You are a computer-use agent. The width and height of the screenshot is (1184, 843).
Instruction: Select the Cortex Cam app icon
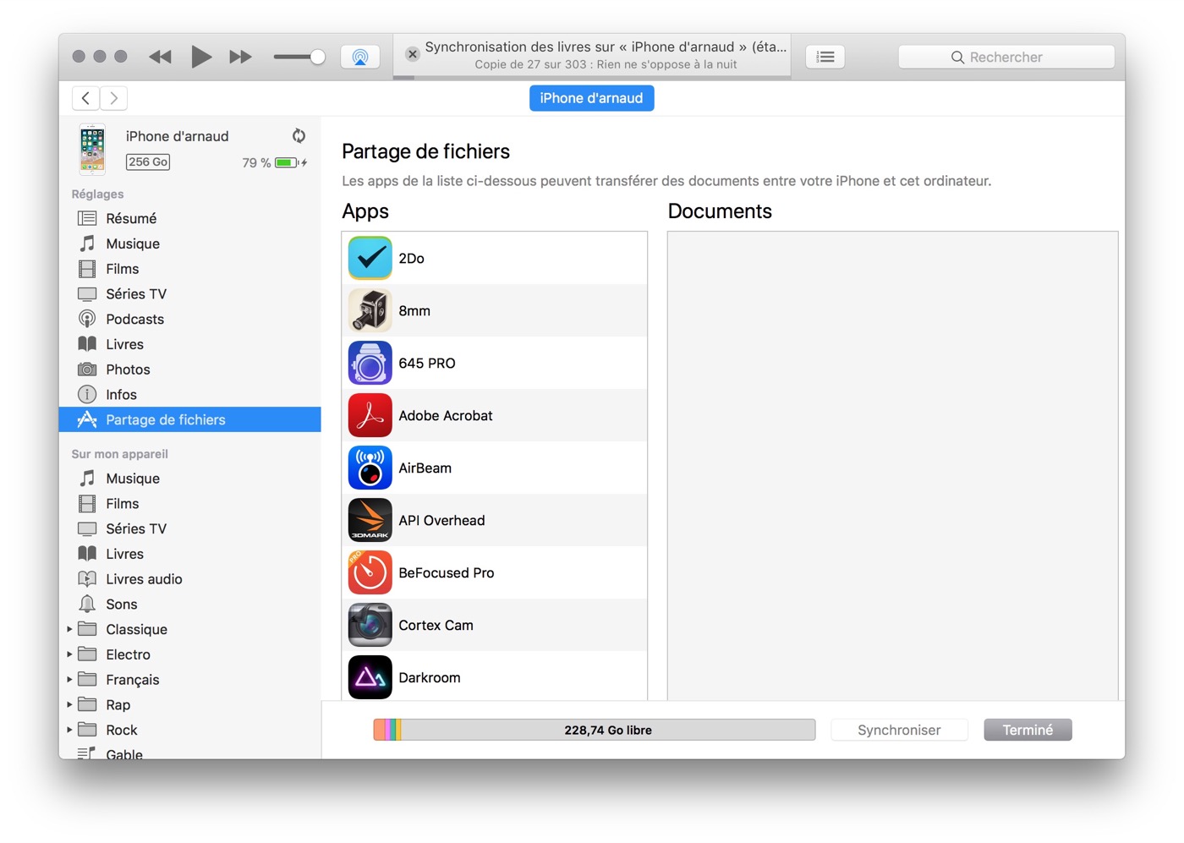pos(370,625)
